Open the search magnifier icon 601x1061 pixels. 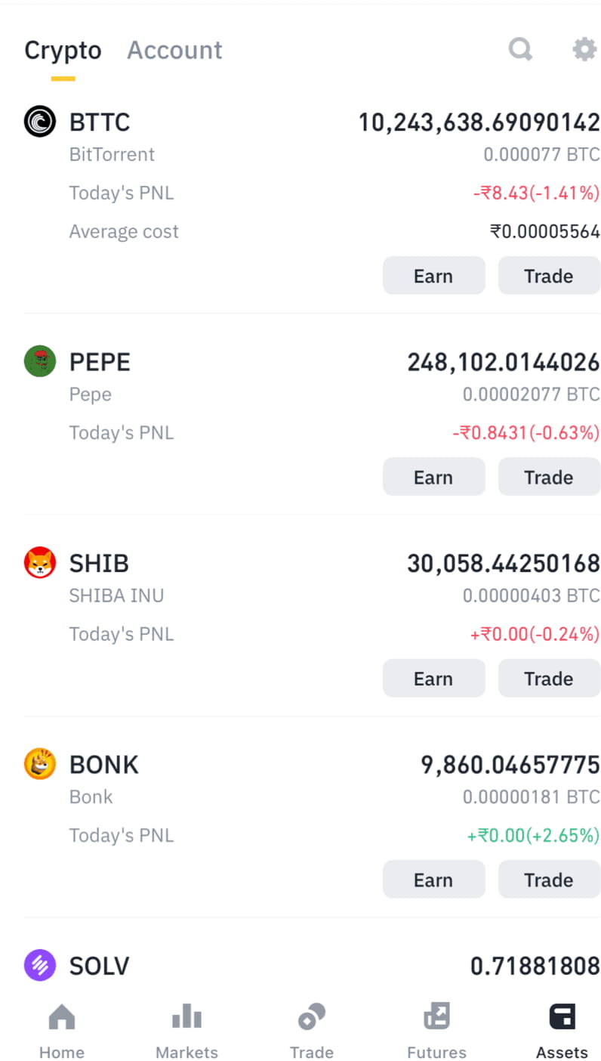(520, 50)
